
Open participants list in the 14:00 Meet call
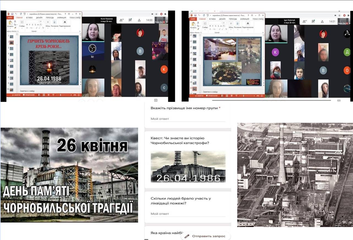tap(121, 20)
